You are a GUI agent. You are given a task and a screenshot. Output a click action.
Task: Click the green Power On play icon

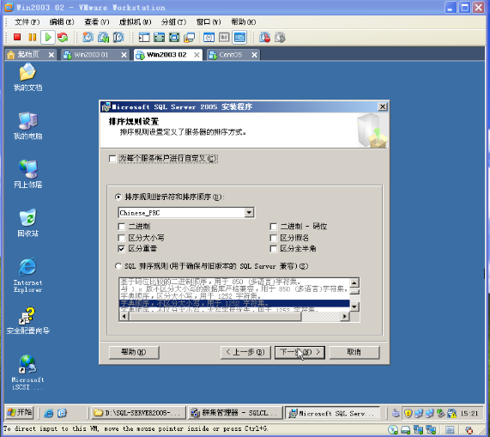pyautogui.click(x=48, y=38)
